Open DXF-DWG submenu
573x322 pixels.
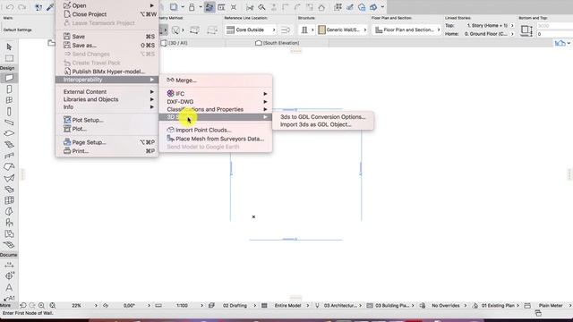click(216, 101)
